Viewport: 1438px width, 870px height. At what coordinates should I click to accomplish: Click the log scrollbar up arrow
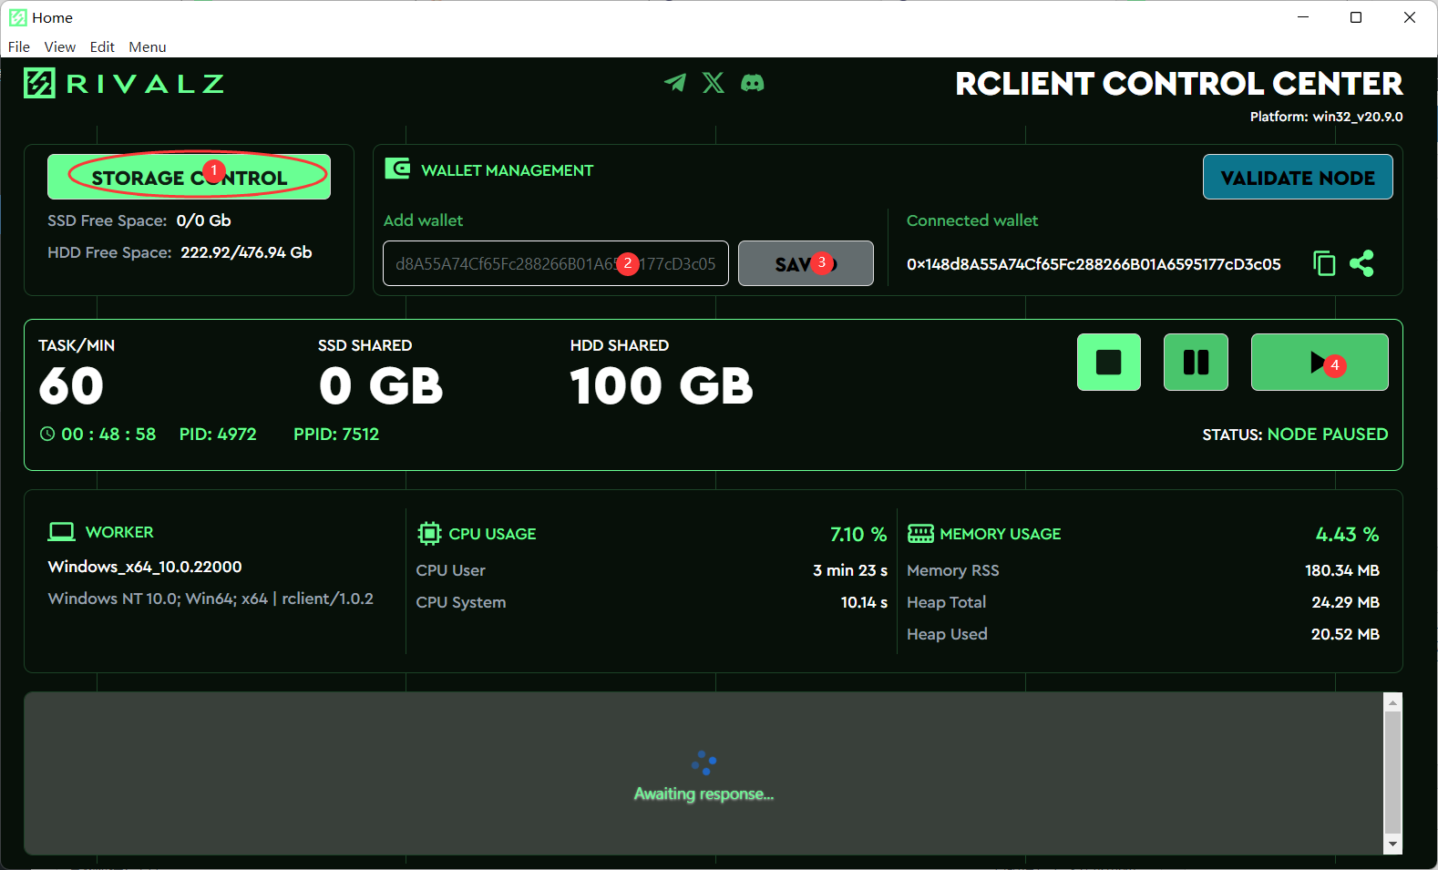(x=1392, y=702)
